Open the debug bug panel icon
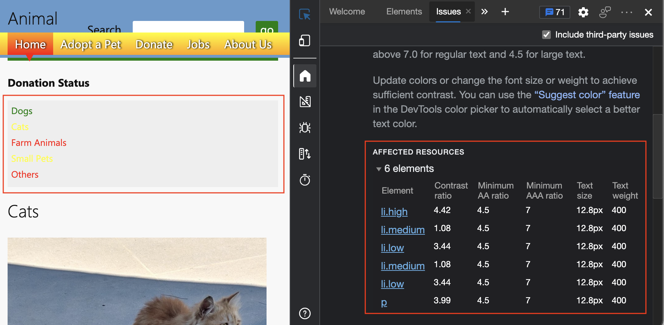664x325 pixels. point(305,128)
